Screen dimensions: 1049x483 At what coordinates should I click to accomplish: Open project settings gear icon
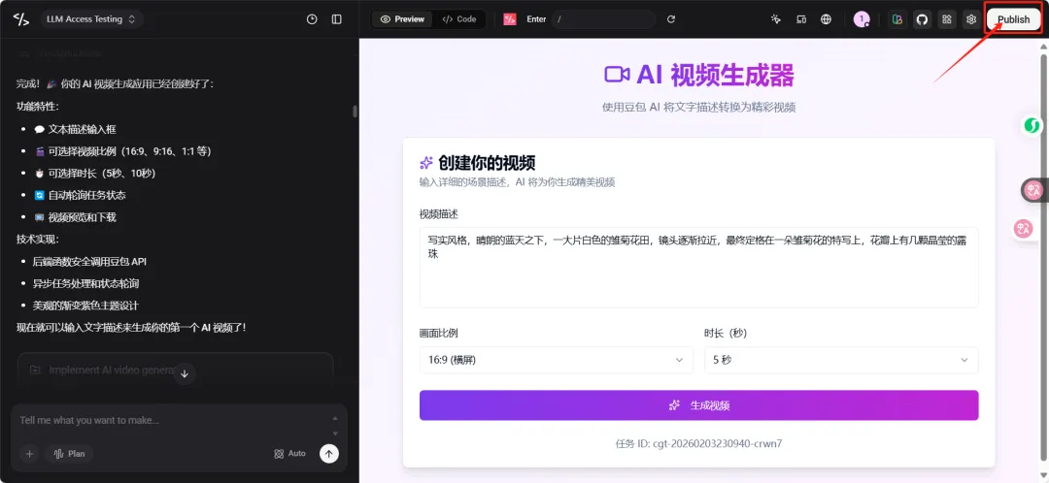click(x=970, y=19)
